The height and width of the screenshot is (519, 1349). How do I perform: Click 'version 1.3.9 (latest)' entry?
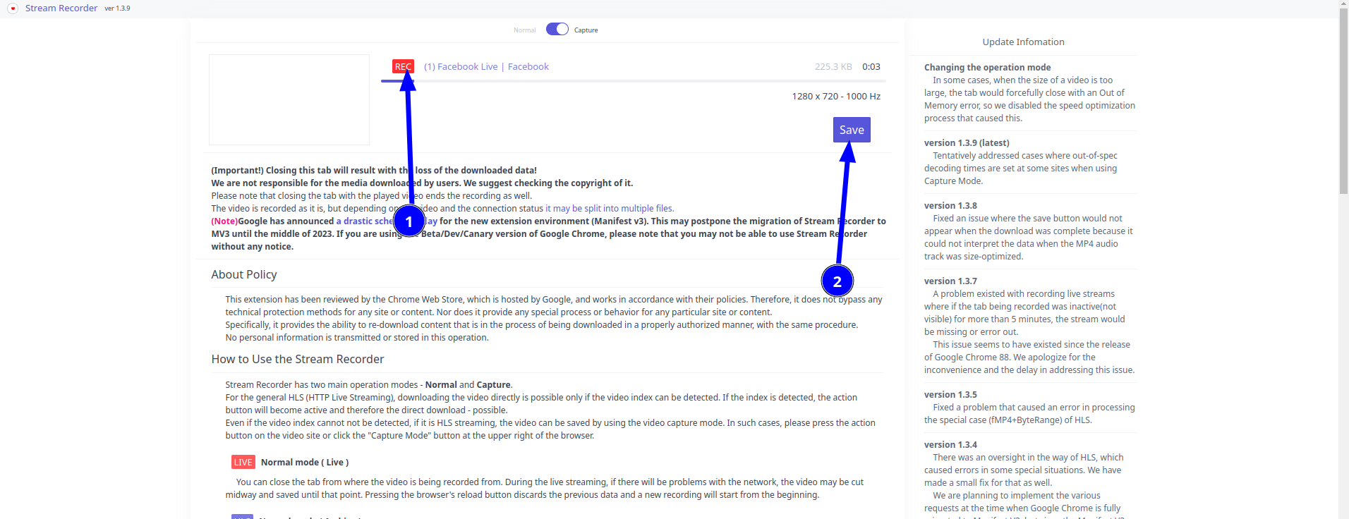tap(967, 142)
